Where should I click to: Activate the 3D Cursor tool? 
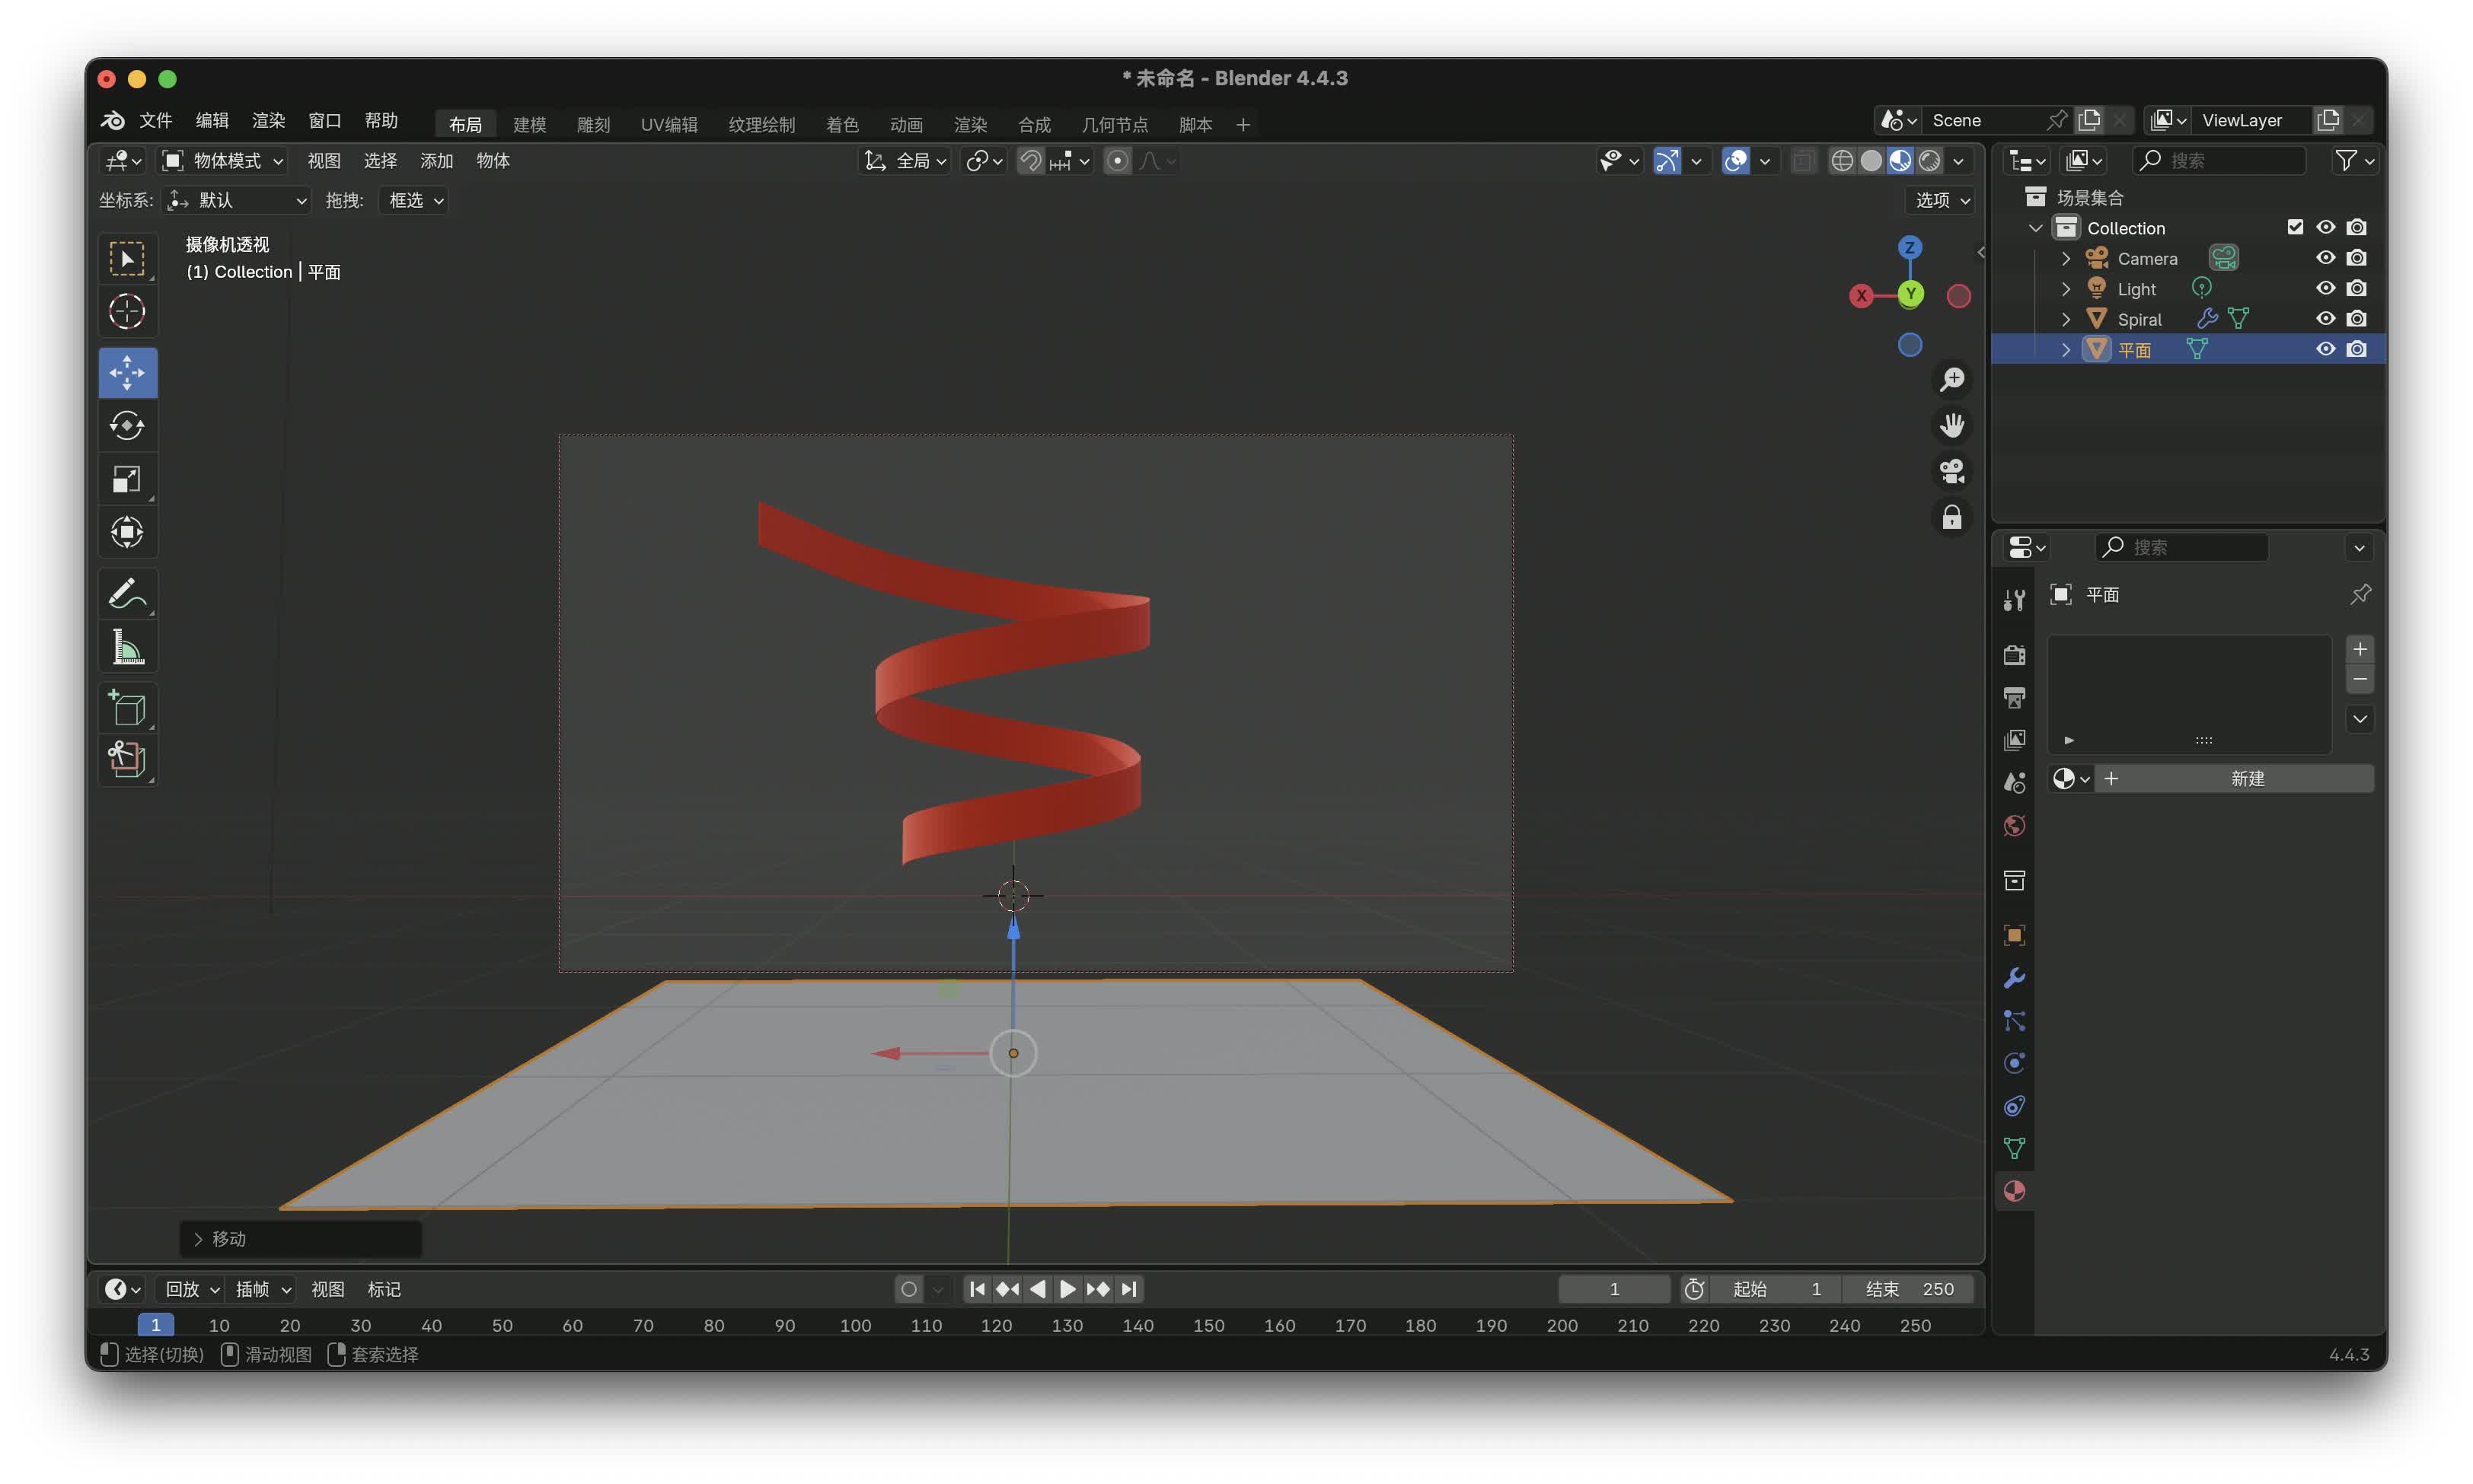tap(127, 312)
